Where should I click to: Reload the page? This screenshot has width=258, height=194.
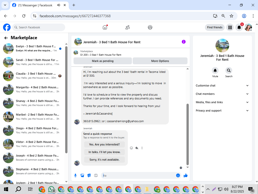(x=24, y=16)
